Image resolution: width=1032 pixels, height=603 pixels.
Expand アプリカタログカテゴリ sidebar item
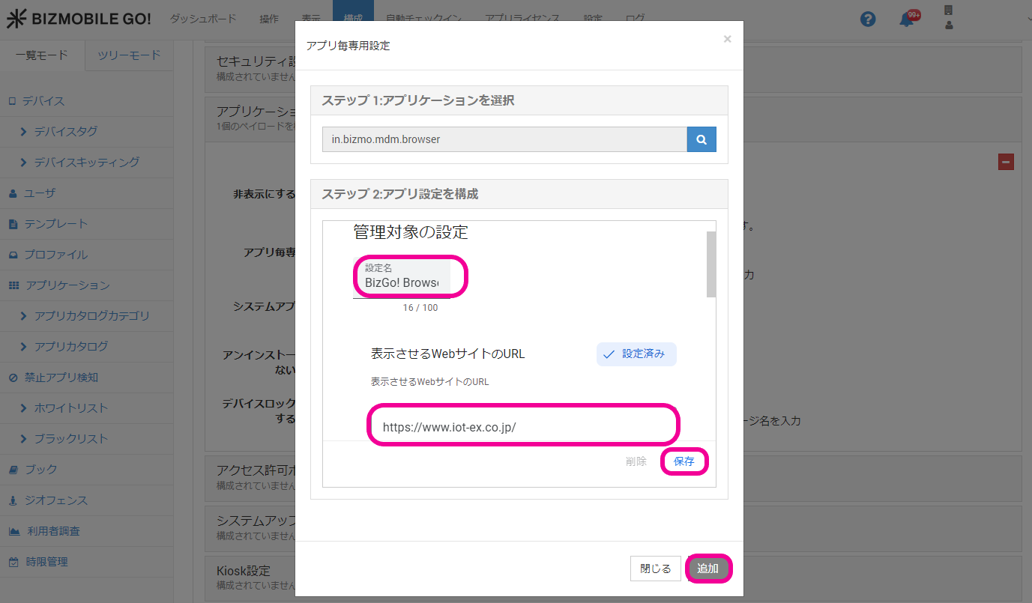pos(91,315)
